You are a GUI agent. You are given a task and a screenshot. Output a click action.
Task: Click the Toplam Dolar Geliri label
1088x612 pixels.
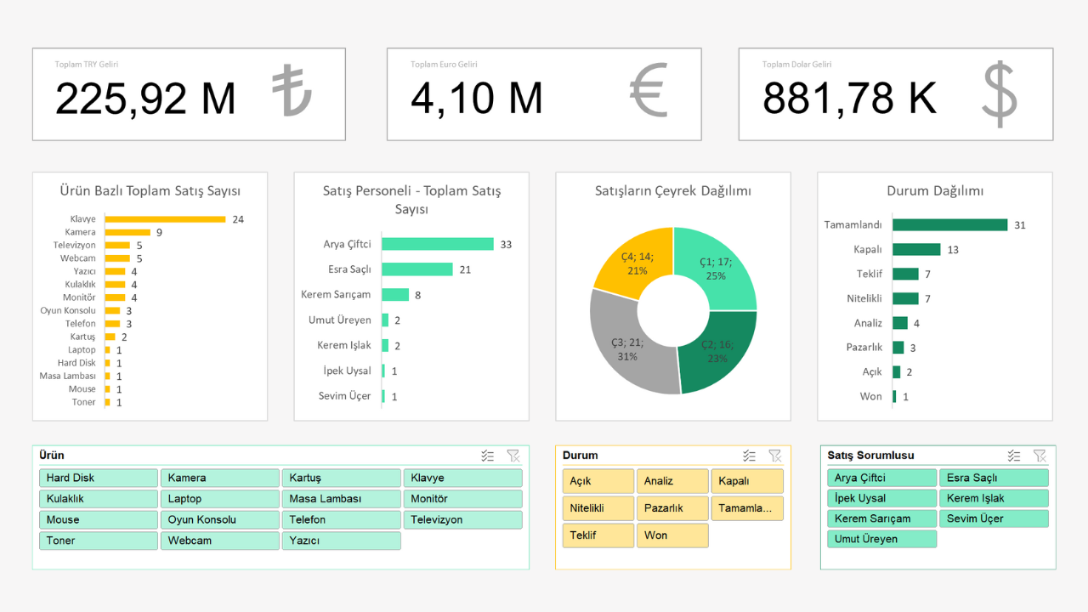click(797, 65)
